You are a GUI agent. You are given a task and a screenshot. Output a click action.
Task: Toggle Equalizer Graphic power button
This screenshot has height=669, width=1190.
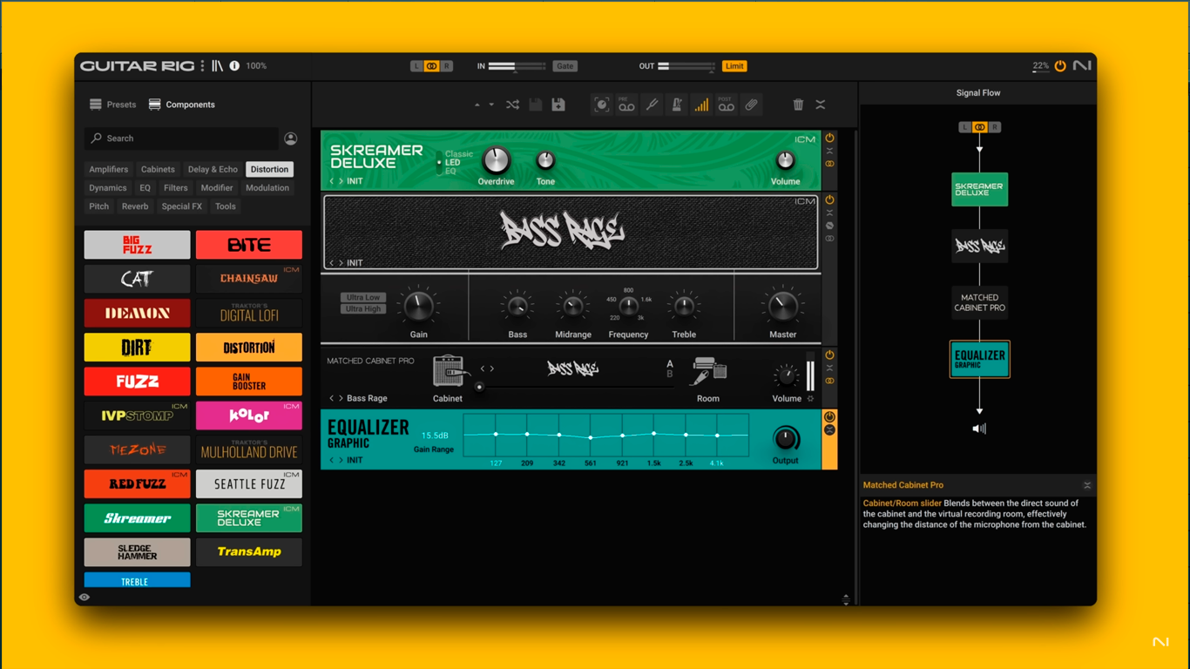(x=829, y=417)
